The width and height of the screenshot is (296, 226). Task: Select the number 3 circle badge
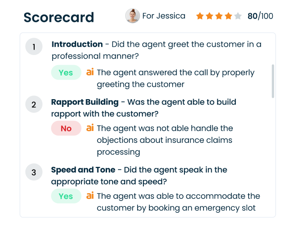[34, 172]
